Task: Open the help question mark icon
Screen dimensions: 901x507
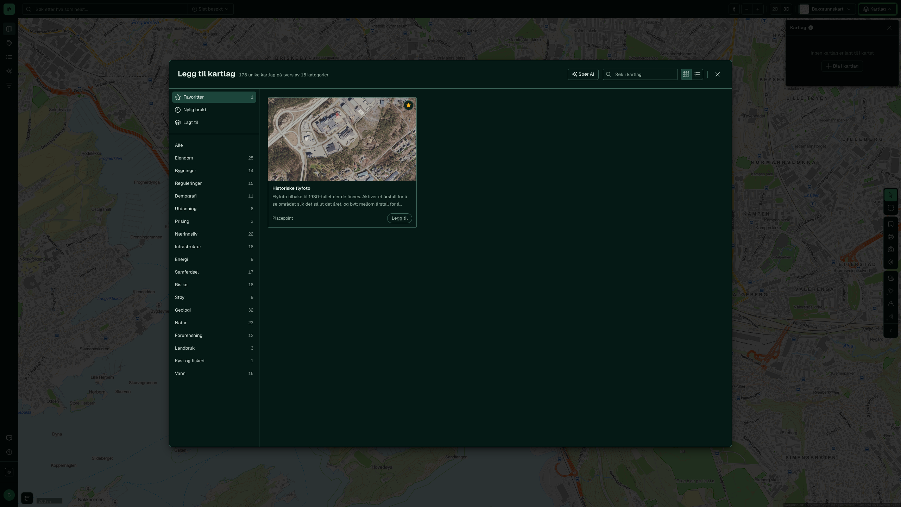Action: click(9, 452)
